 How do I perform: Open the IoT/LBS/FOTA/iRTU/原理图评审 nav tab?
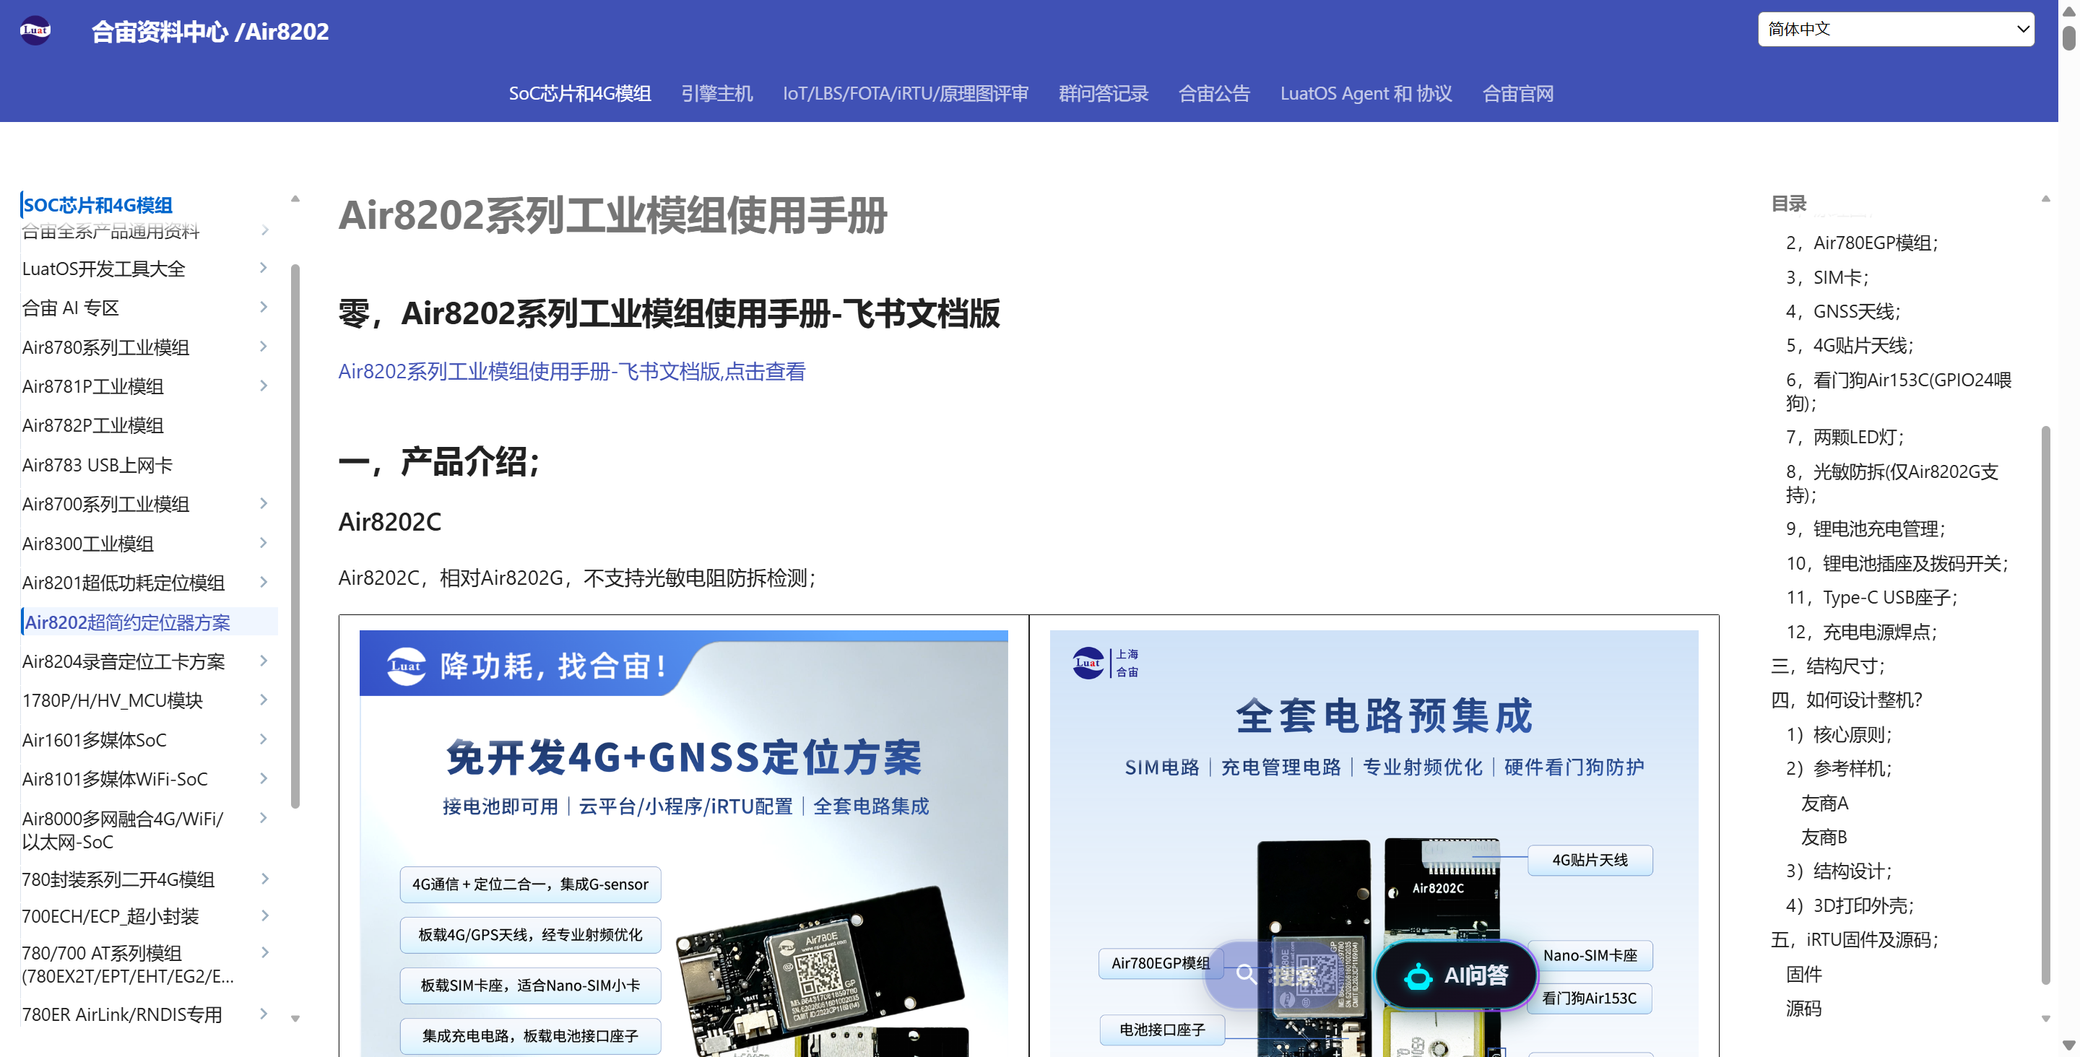coord(905,94)
